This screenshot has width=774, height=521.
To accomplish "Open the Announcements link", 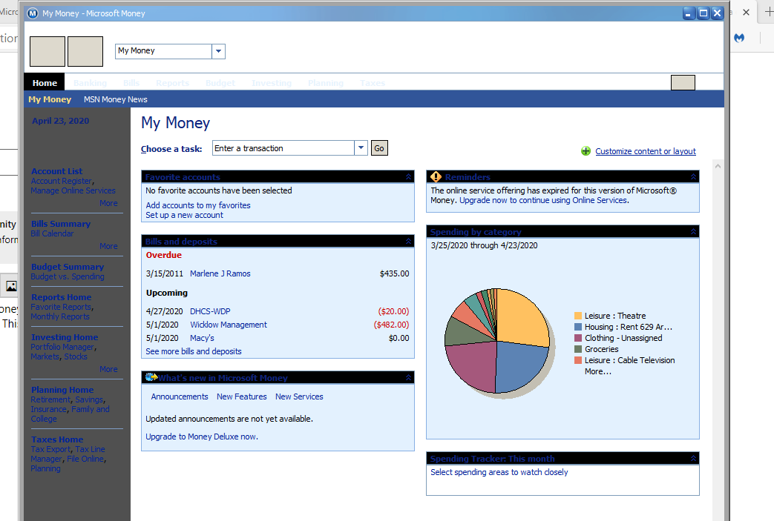I will click(x=180, y=396).
